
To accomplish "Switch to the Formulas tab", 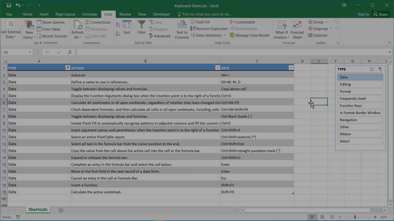I will (90, 14).
